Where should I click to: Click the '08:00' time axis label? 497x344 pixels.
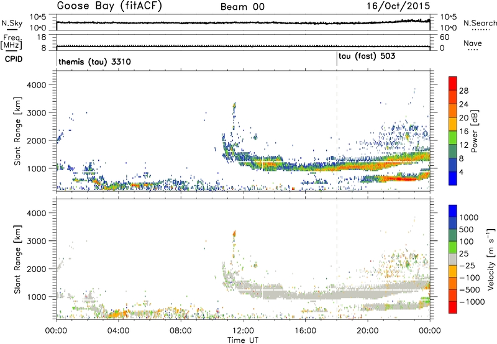tap(181, 331)
